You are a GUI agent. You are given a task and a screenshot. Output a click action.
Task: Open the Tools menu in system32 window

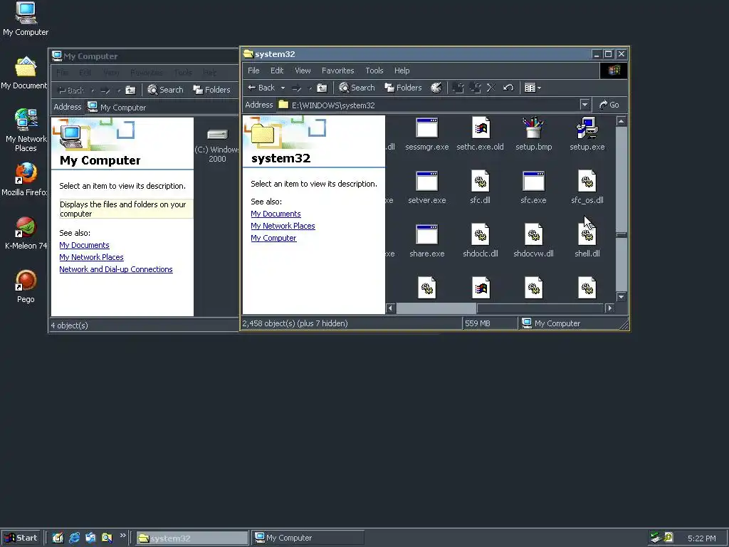374,71
